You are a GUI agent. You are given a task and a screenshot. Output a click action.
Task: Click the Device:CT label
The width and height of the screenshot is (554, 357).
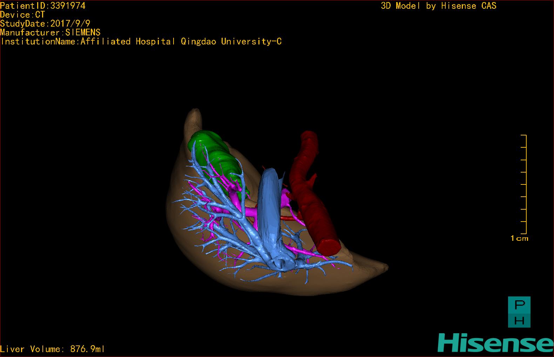point(22,15)
